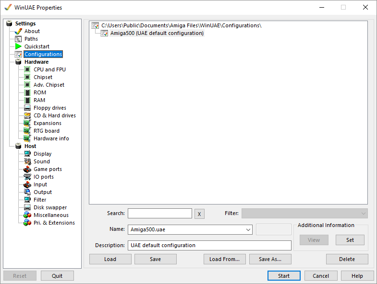Click the Save As... button
The height and width of the screenshot is (284, 377).
[x=270, y=259]
